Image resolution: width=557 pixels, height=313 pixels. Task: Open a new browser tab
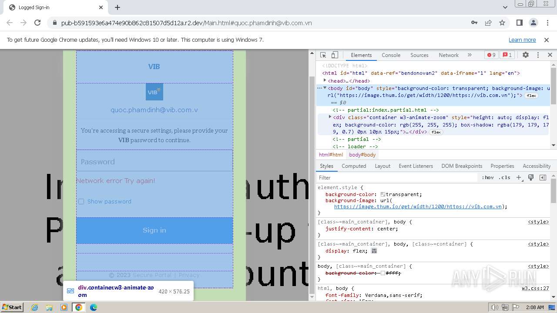117,7
